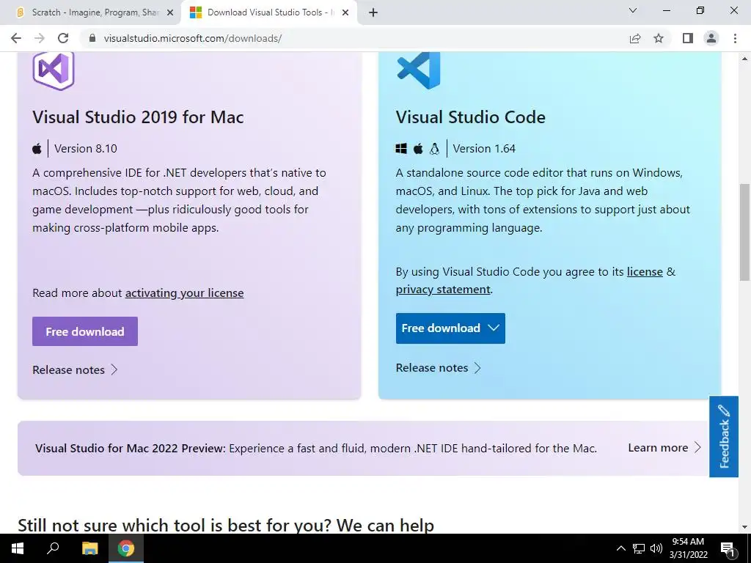Viewport: 751px width, 563px height.
Task: Open the activating your license link
Action: coord(184,293)
